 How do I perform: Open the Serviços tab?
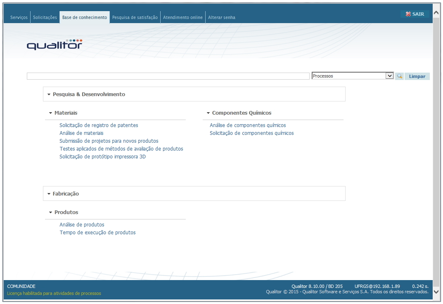click(x=19, y=17)
